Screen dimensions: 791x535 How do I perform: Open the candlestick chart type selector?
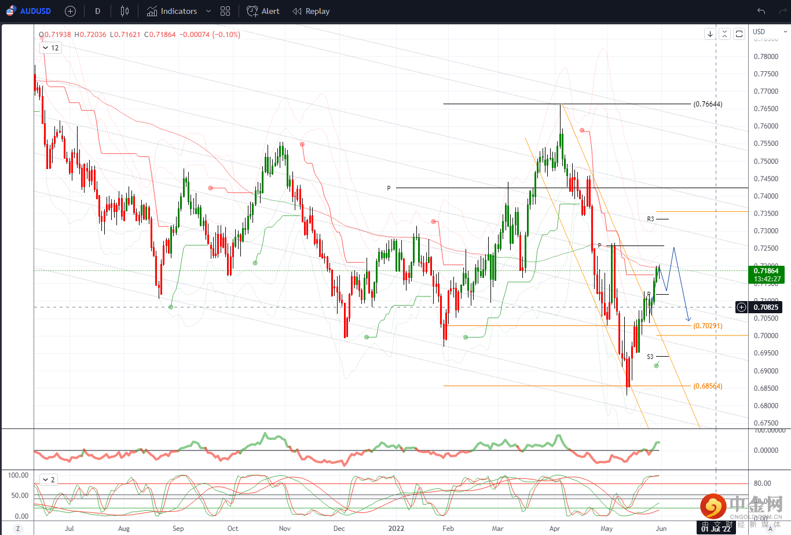click(x=124, y=11)
